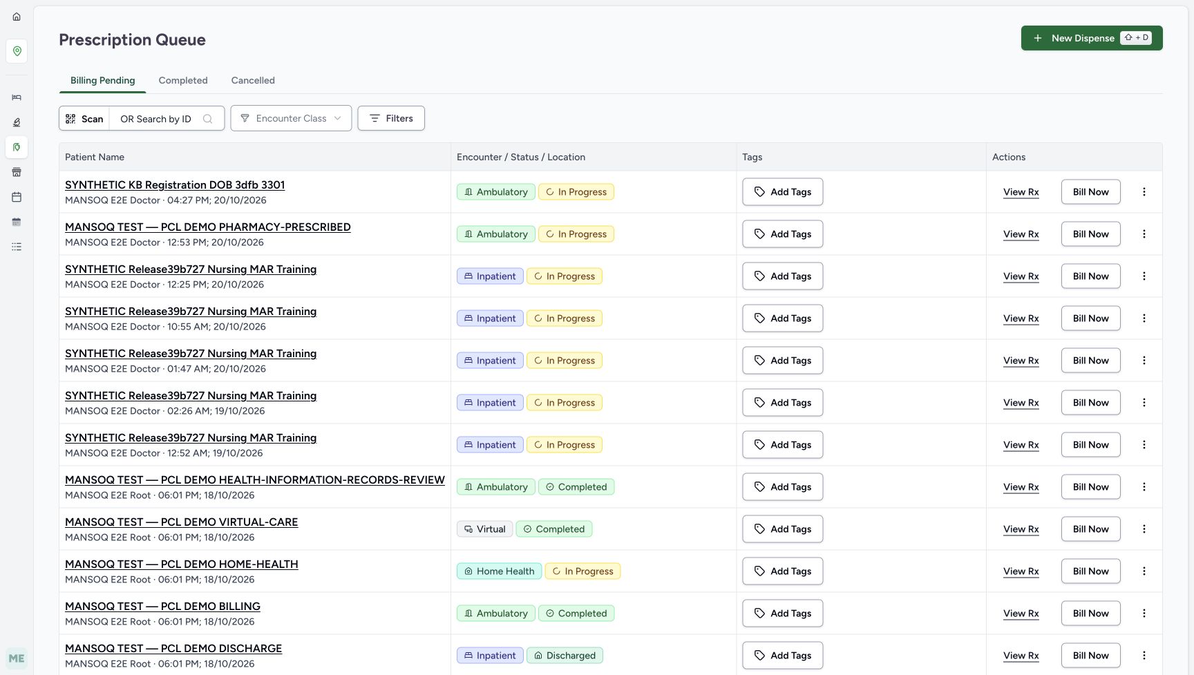Click Add Tags for PCL DEMO PHARMACY-PRESCRIBED
Screen dimensions: 1194x675
coord(783,234)
